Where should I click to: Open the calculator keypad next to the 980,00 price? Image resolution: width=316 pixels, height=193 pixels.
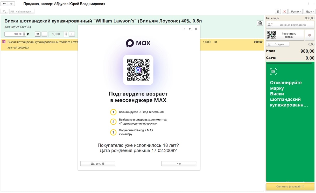24,34
